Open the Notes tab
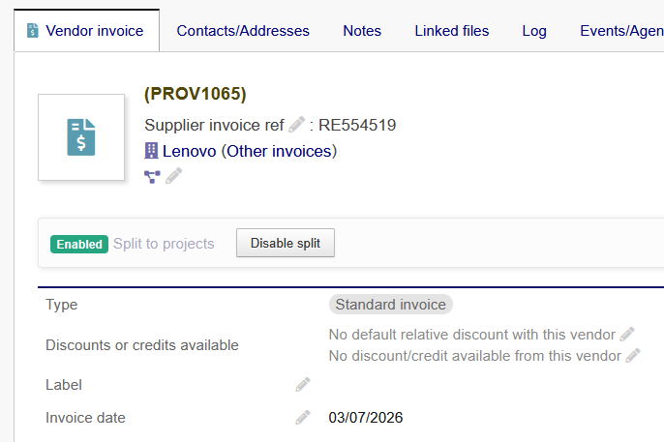 pyautogui.click(x=362, y=31)
